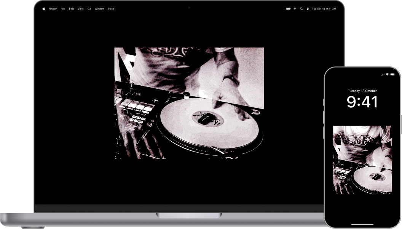Open the File menu

click(x=62, y=8)
